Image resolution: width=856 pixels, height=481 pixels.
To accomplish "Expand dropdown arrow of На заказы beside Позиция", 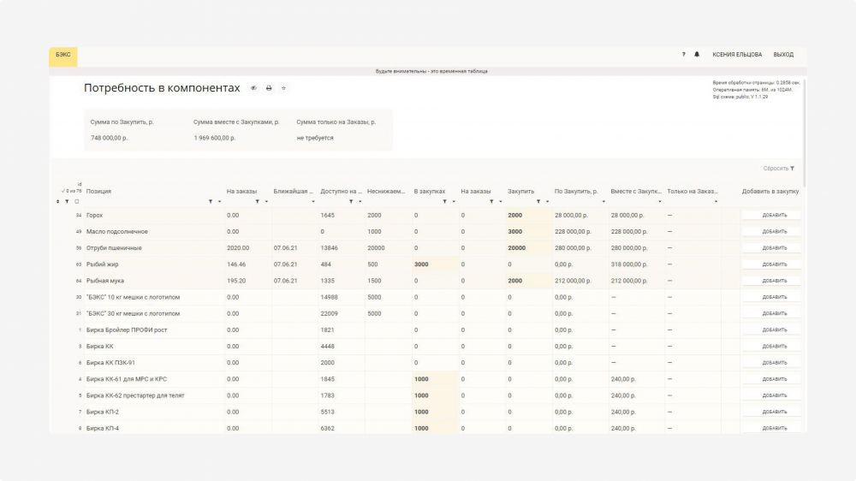I will tap(266, 201).
